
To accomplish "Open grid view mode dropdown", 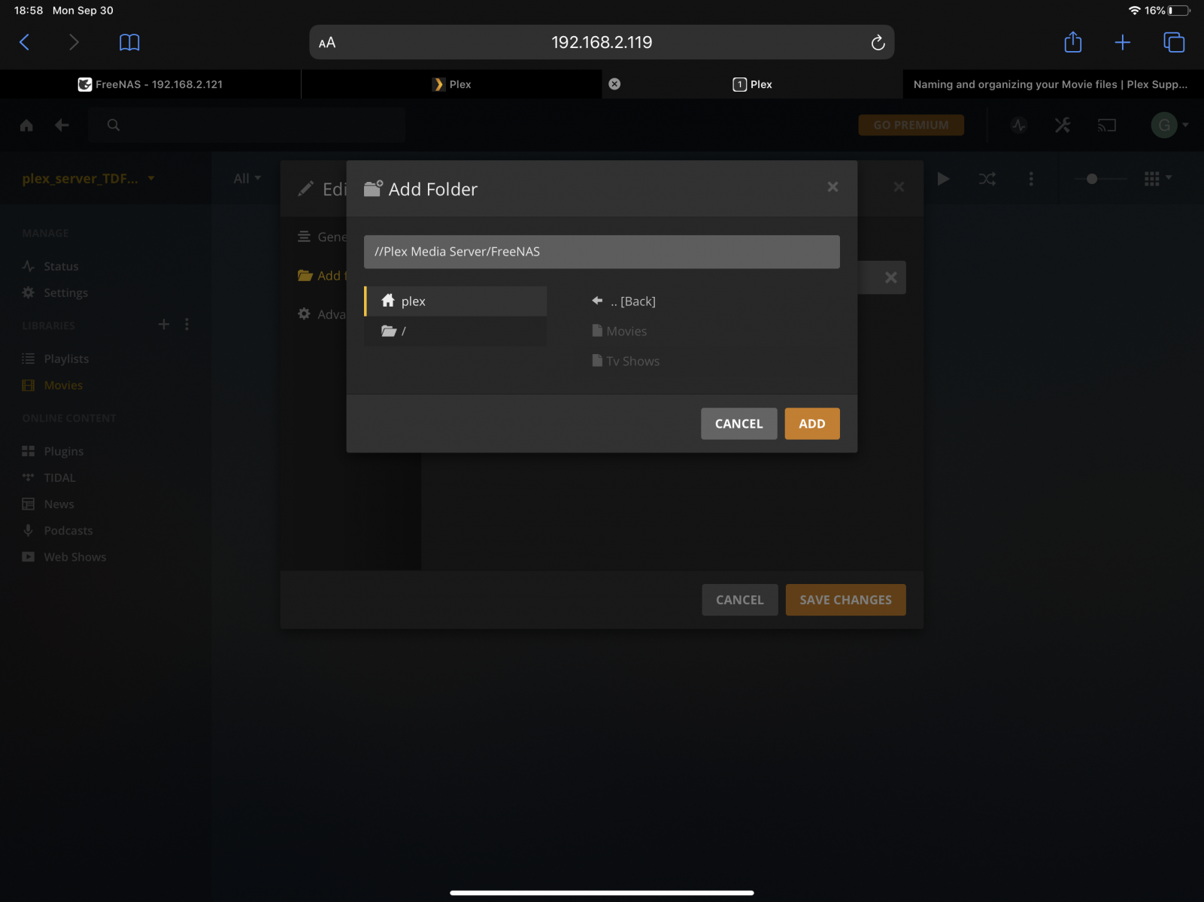I will click(1158, 178).
